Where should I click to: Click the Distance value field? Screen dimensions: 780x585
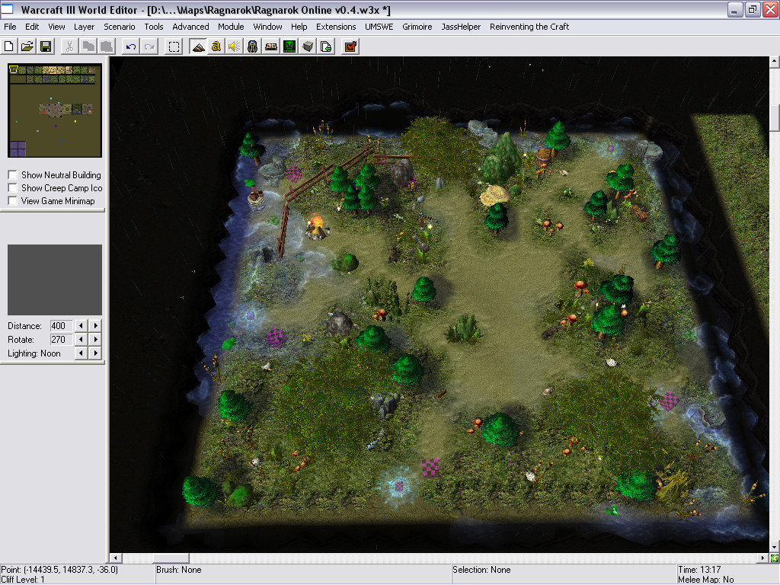click(x=61, y=326)
